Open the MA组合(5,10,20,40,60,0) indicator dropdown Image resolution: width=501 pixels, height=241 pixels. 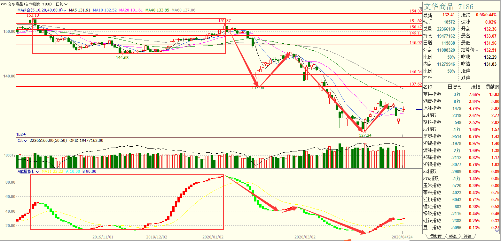(42, 10)
